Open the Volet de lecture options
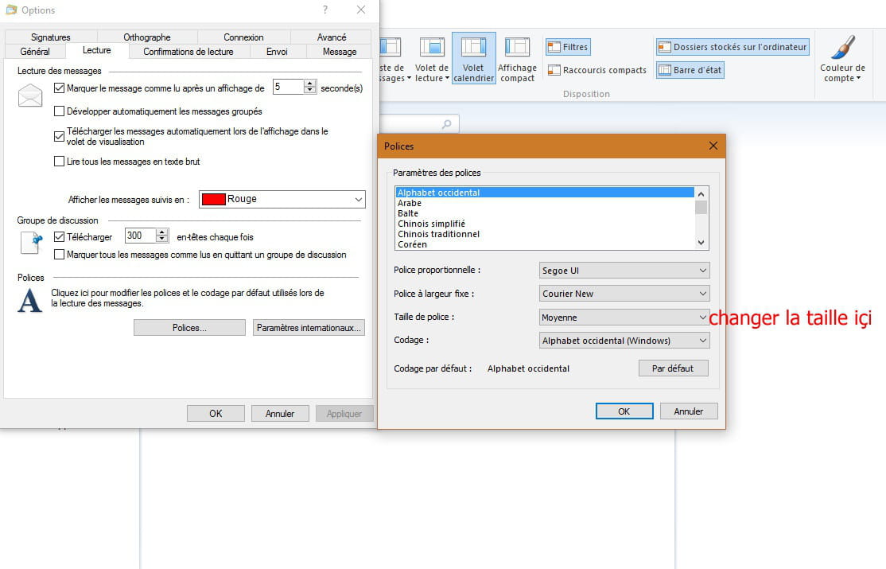886x569 pixels. tap(431, 57)
